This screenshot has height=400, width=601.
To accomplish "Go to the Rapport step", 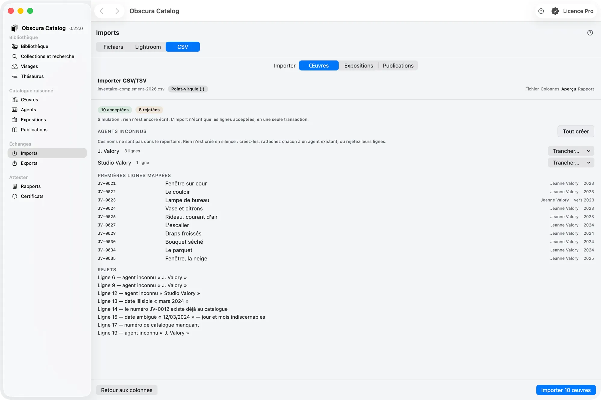I will [x=586, y=89].
